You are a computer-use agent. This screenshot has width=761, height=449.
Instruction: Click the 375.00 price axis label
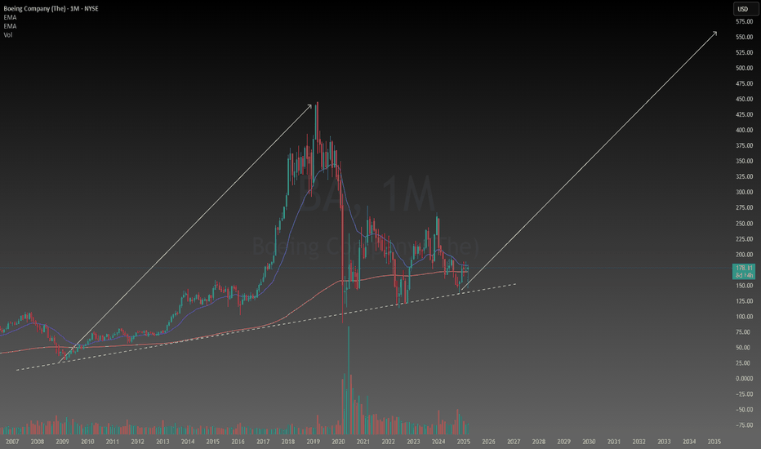pos(744,145)
